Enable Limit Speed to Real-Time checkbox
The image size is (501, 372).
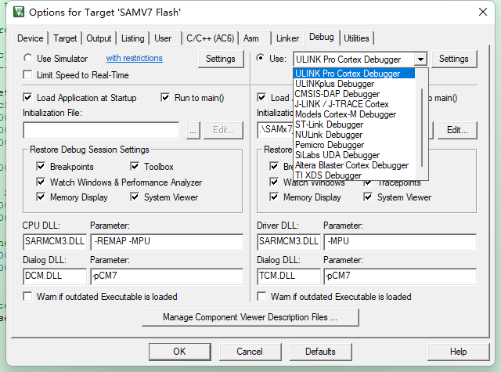[x=29, y=75]
